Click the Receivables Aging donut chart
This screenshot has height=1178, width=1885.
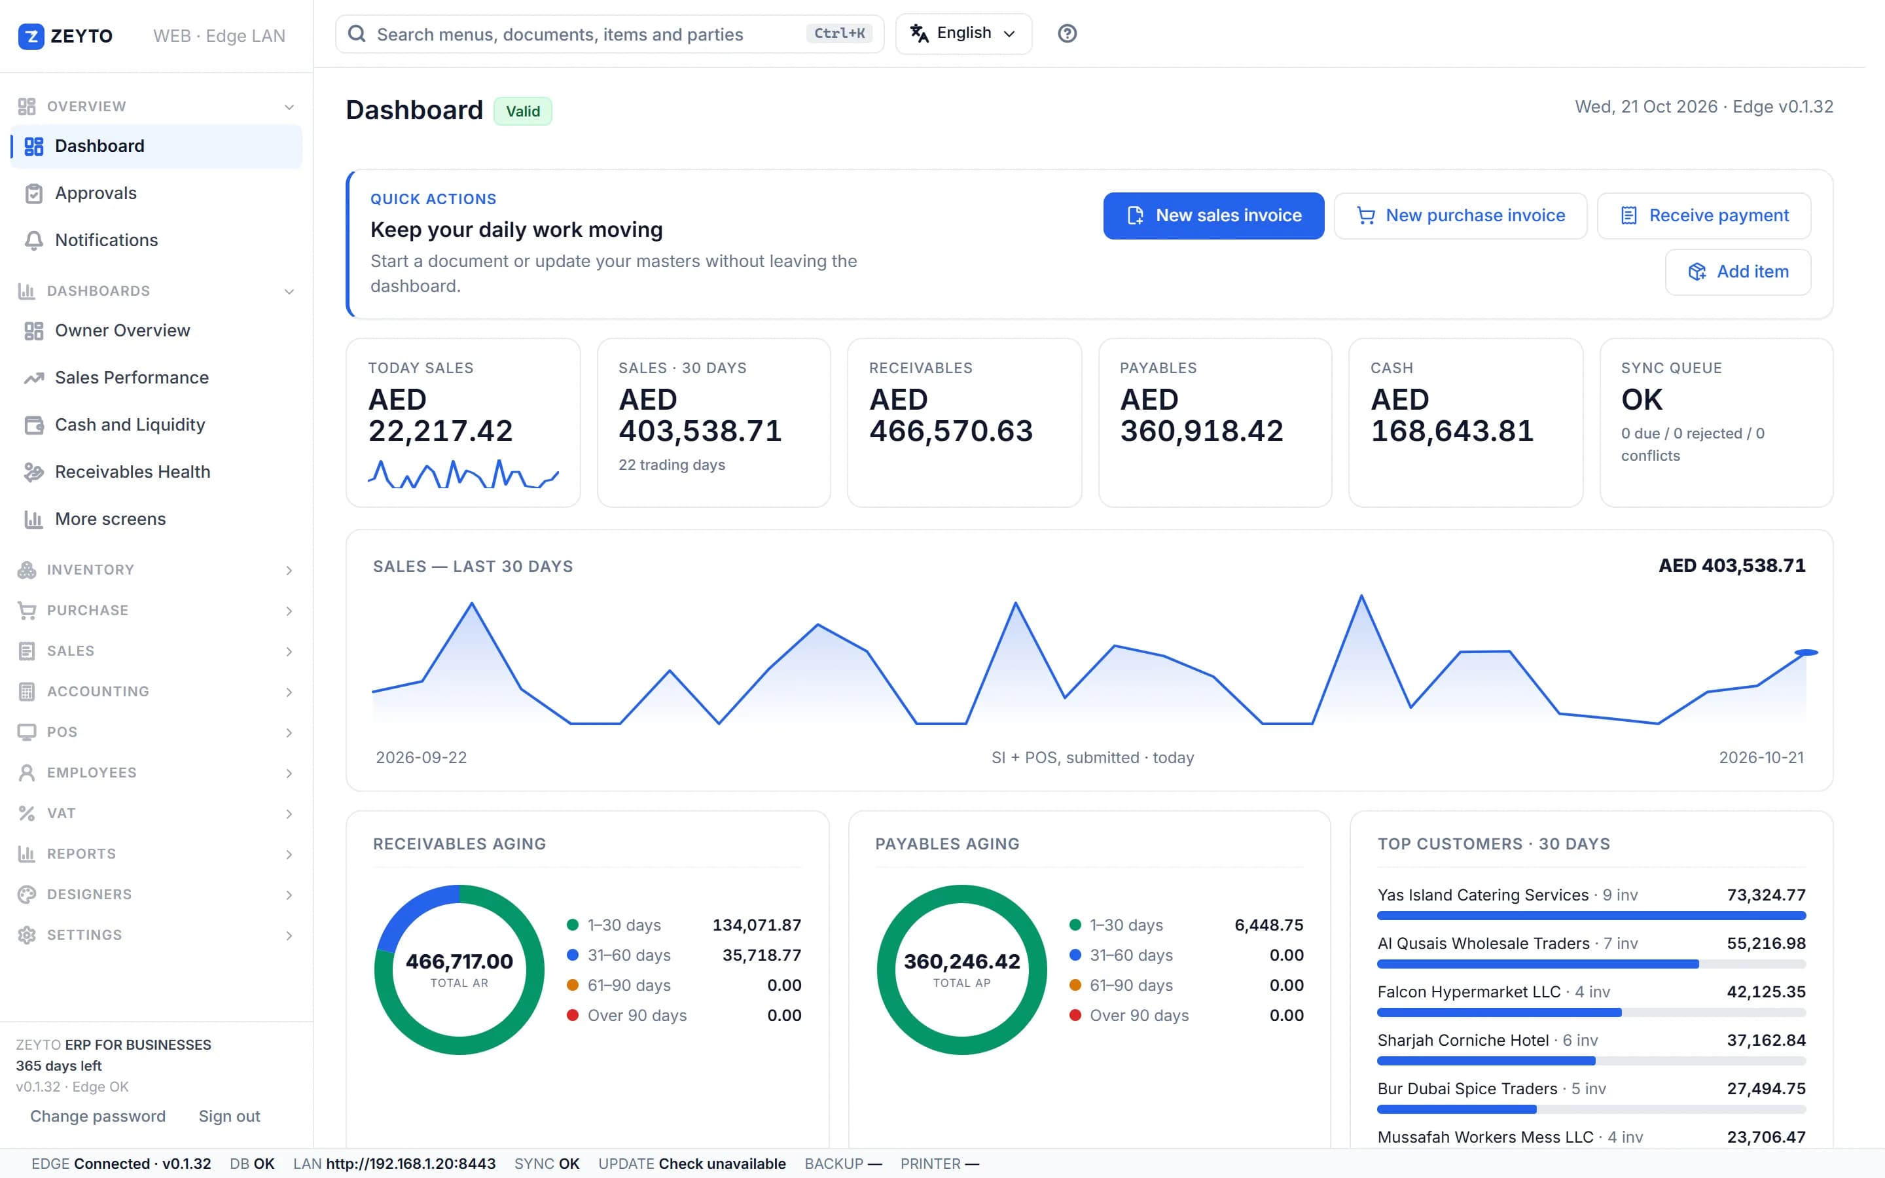pyautogui.click(x=459, y=970)
